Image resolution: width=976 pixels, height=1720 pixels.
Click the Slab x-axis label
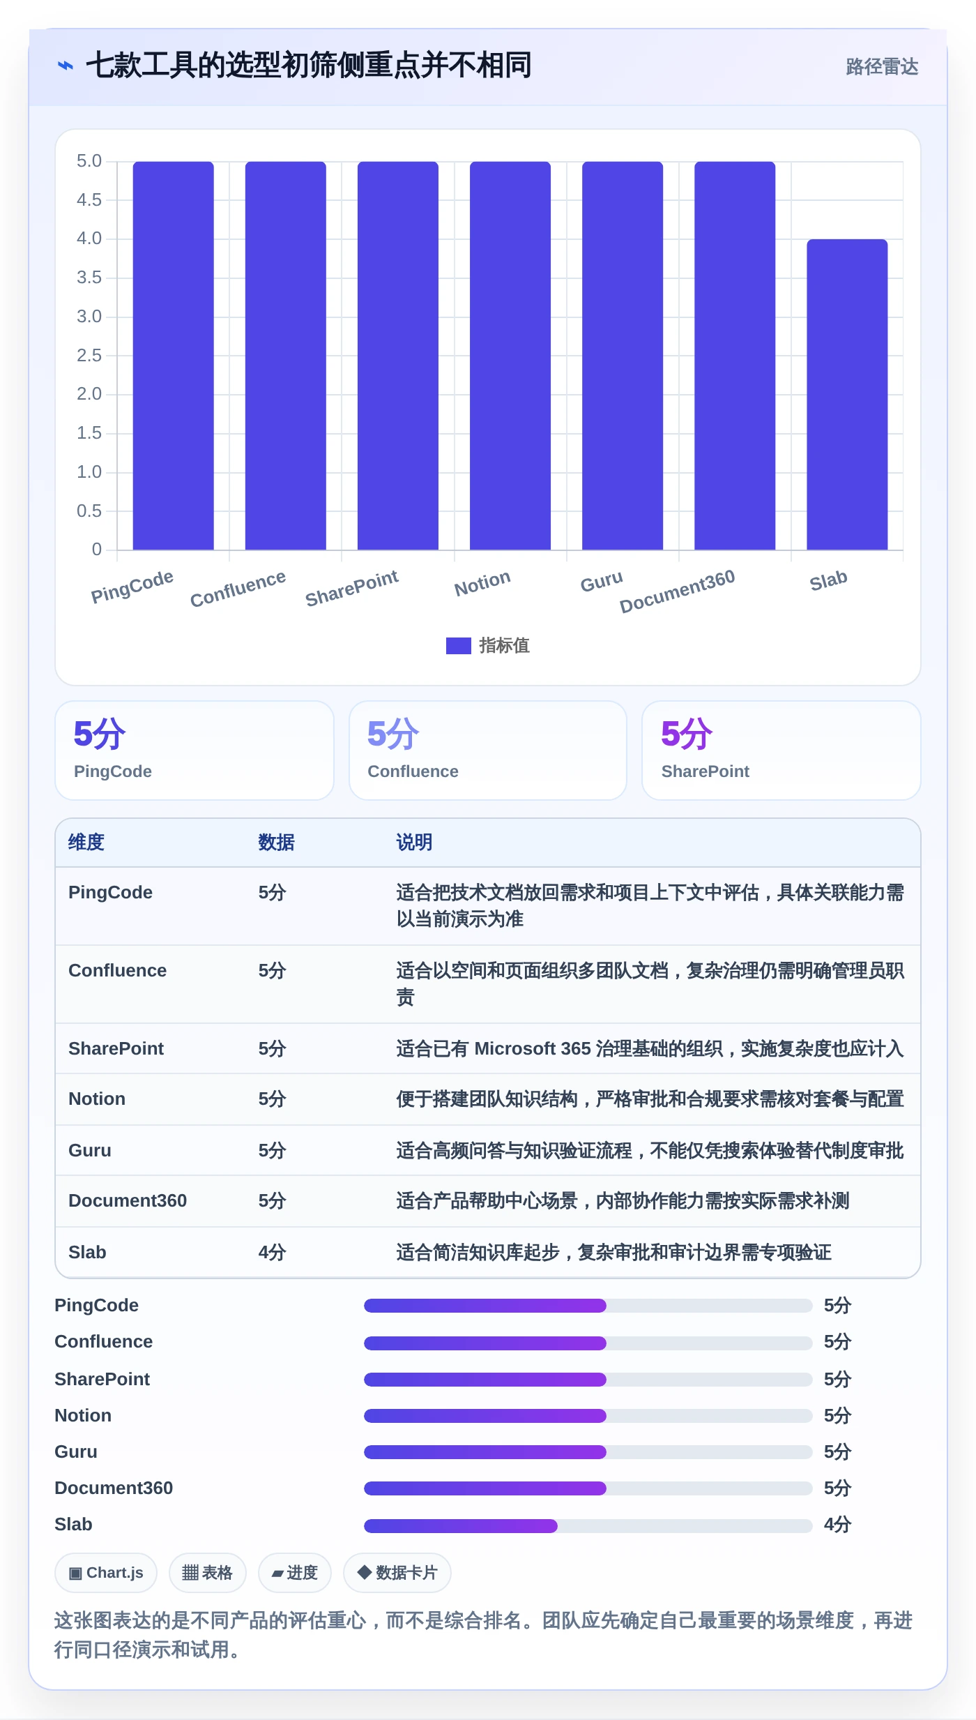point(828,580)
